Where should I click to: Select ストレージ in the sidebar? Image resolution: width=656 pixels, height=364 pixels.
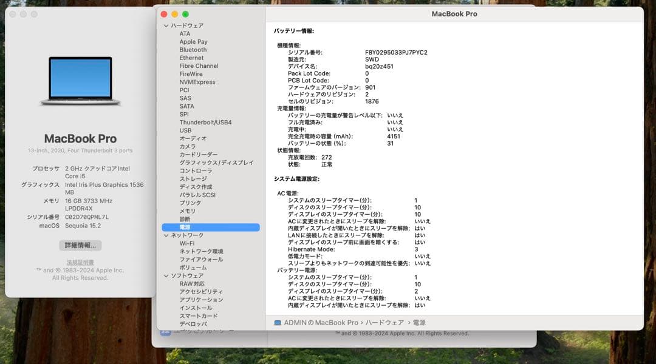pos(193,178)
